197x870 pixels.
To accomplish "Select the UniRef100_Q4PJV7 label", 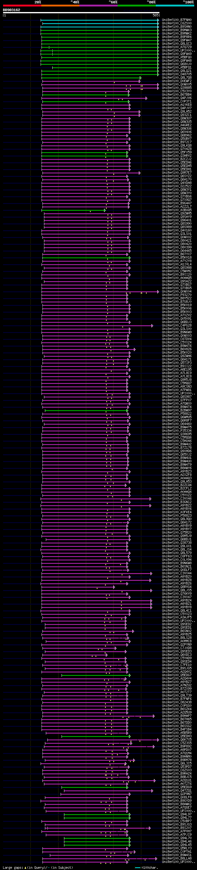I will click(x=177, y=108).
